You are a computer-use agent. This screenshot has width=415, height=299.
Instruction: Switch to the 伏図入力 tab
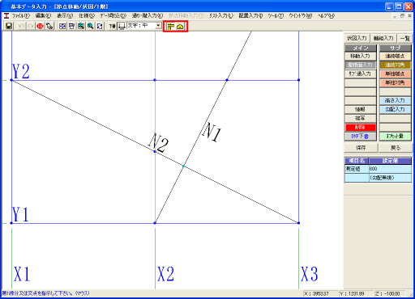tap(357, 38)
